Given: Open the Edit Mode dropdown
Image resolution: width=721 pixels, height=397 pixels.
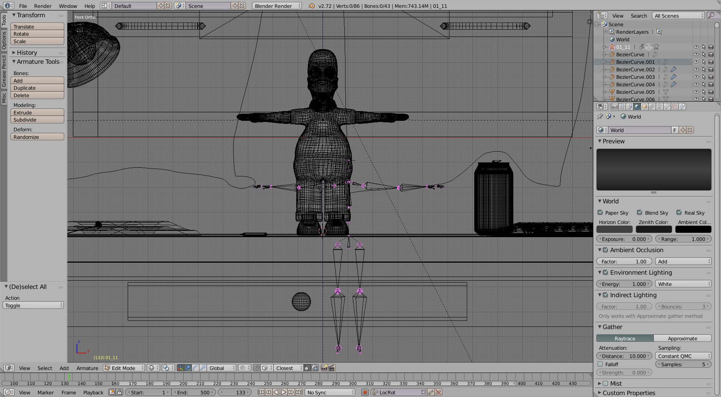Looking at the screenshot, I should coord(124,368).
